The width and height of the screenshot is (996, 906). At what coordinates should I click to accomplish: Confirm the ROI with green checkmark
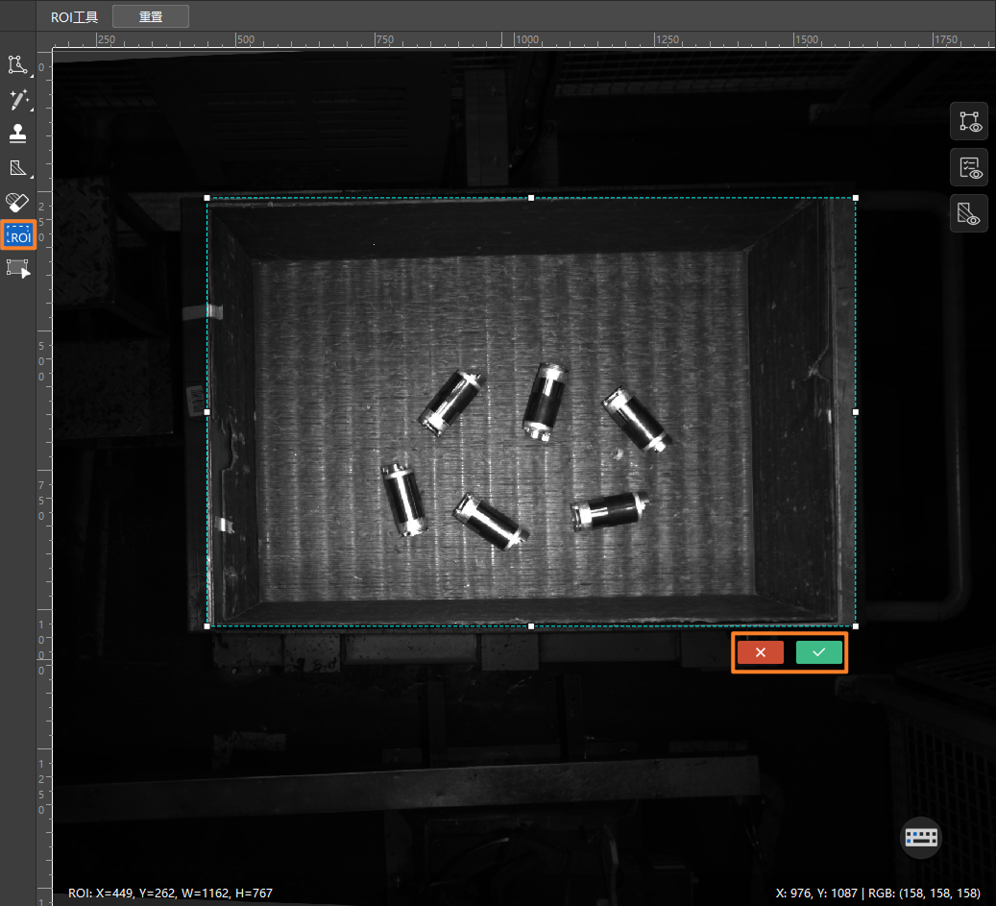818,652
